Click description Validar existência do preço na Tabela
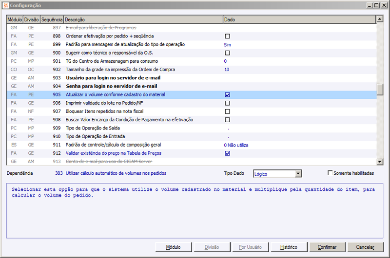Image resolution: width=390 pixels, height=258 pixels. pos(114,153)
